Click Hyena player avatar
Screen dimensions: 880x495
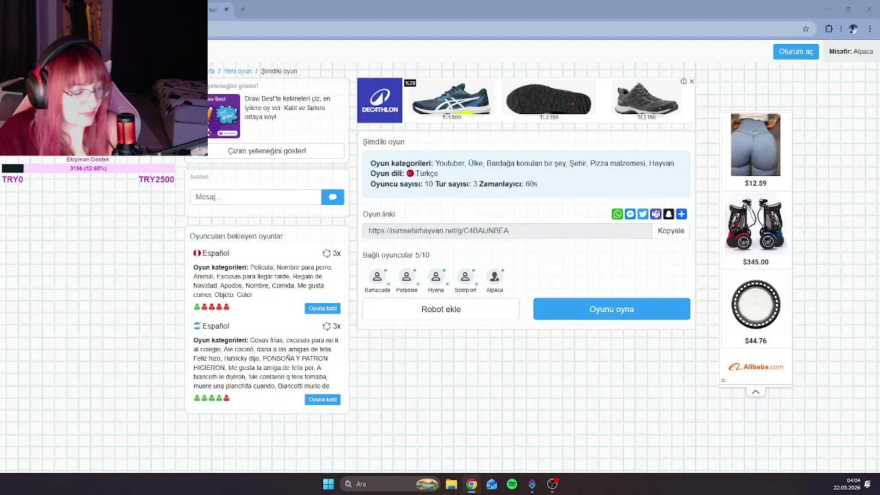point(436,276)
